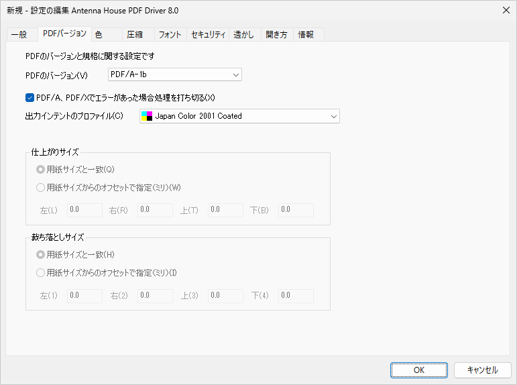Image resolution: width=517 pixels, height=385 pixels.
Task: Select the PDFバージョン tab
Action: 64,34
